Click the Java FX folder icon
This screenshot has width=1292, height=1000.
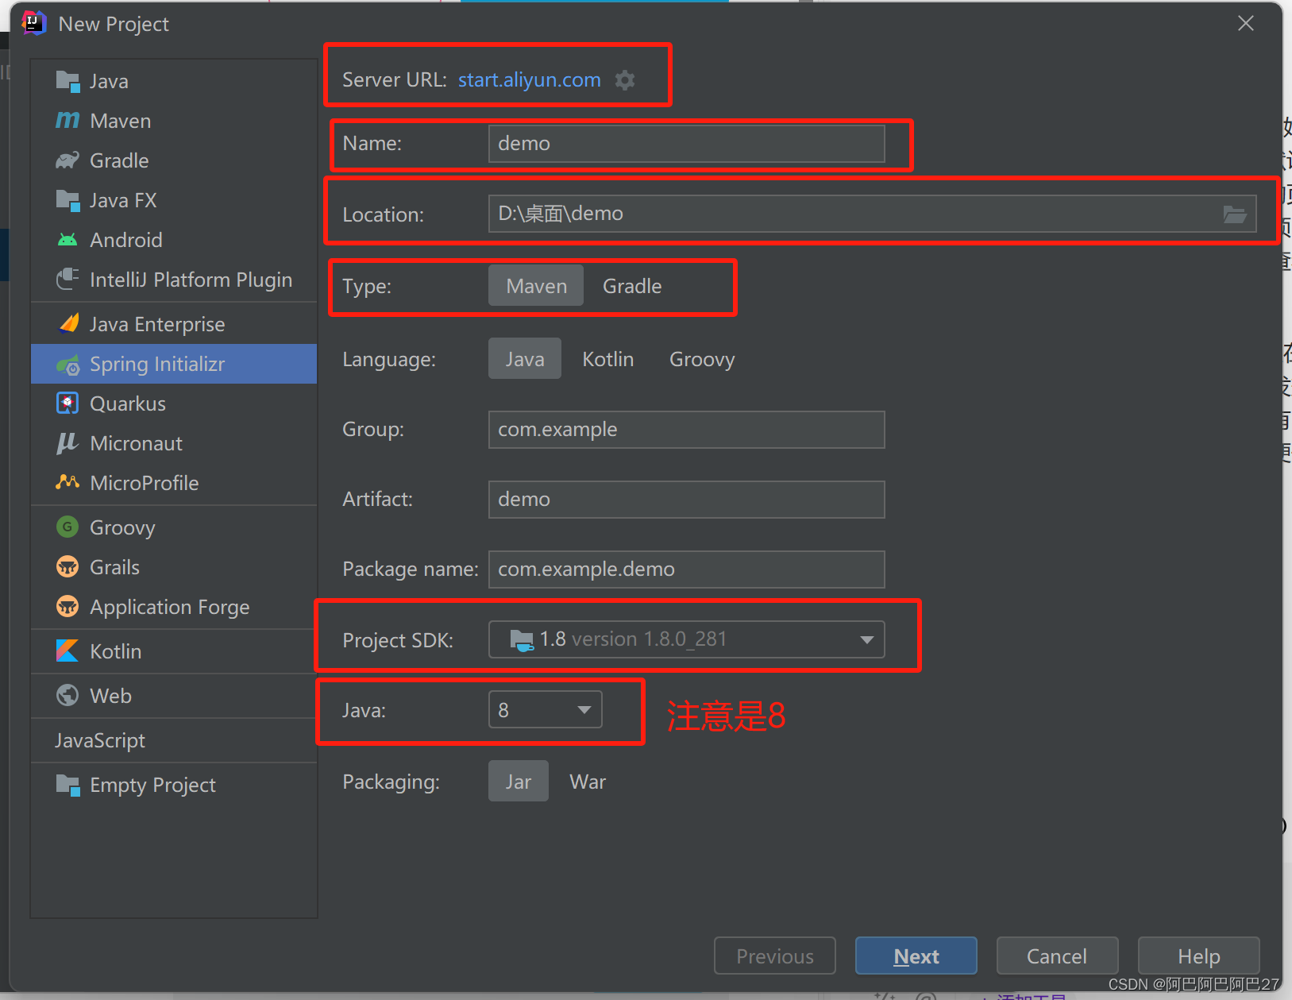tap(67, 200)
